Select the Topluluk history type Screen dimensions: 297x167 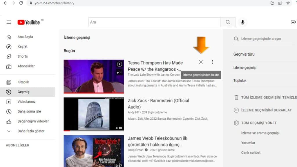(x=240, y=81)
